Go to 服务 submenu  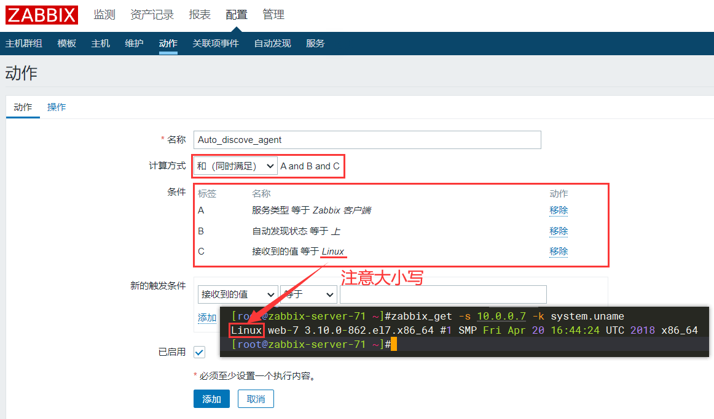coord(315,43)
